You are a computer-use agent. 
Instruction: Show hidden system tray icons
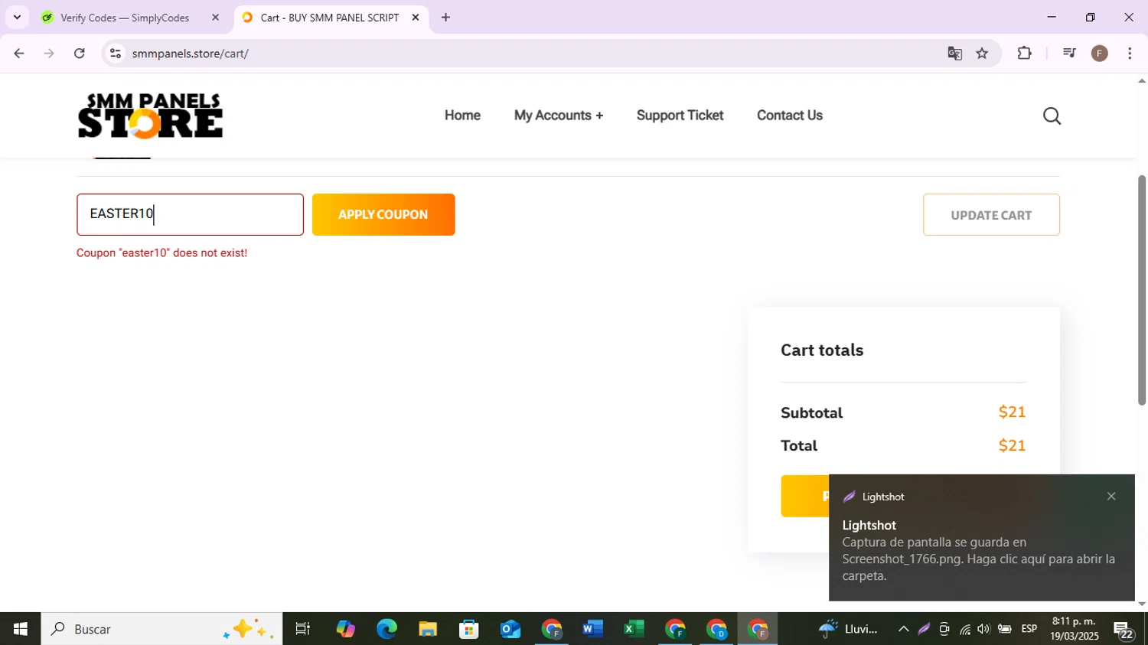click(x=903, y=629)
